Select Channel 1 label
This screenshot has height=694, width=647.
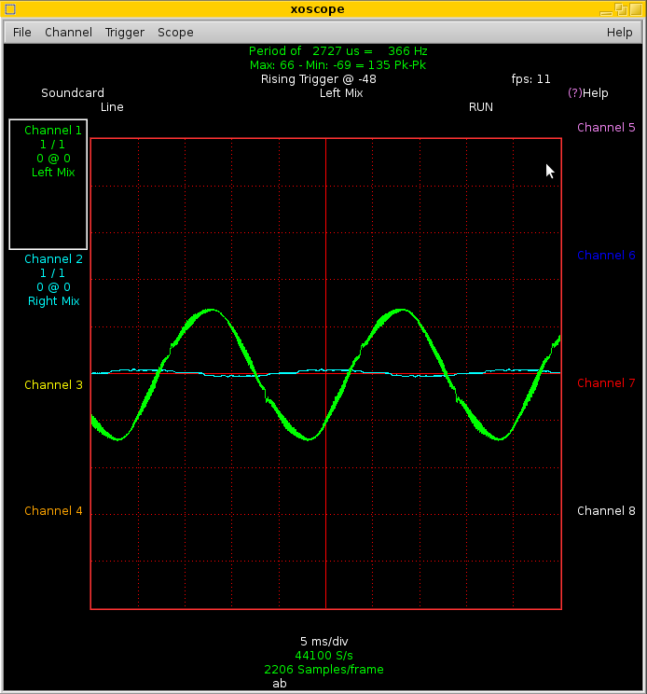pos(53,131)
